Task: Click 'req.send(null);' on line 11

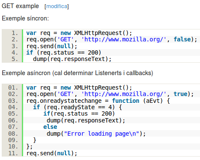Action: point(52,153)
